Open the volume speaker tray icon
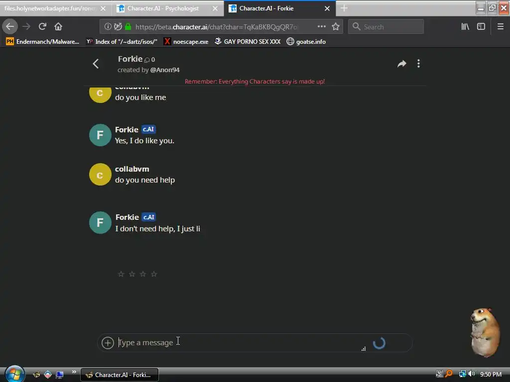 472,374
